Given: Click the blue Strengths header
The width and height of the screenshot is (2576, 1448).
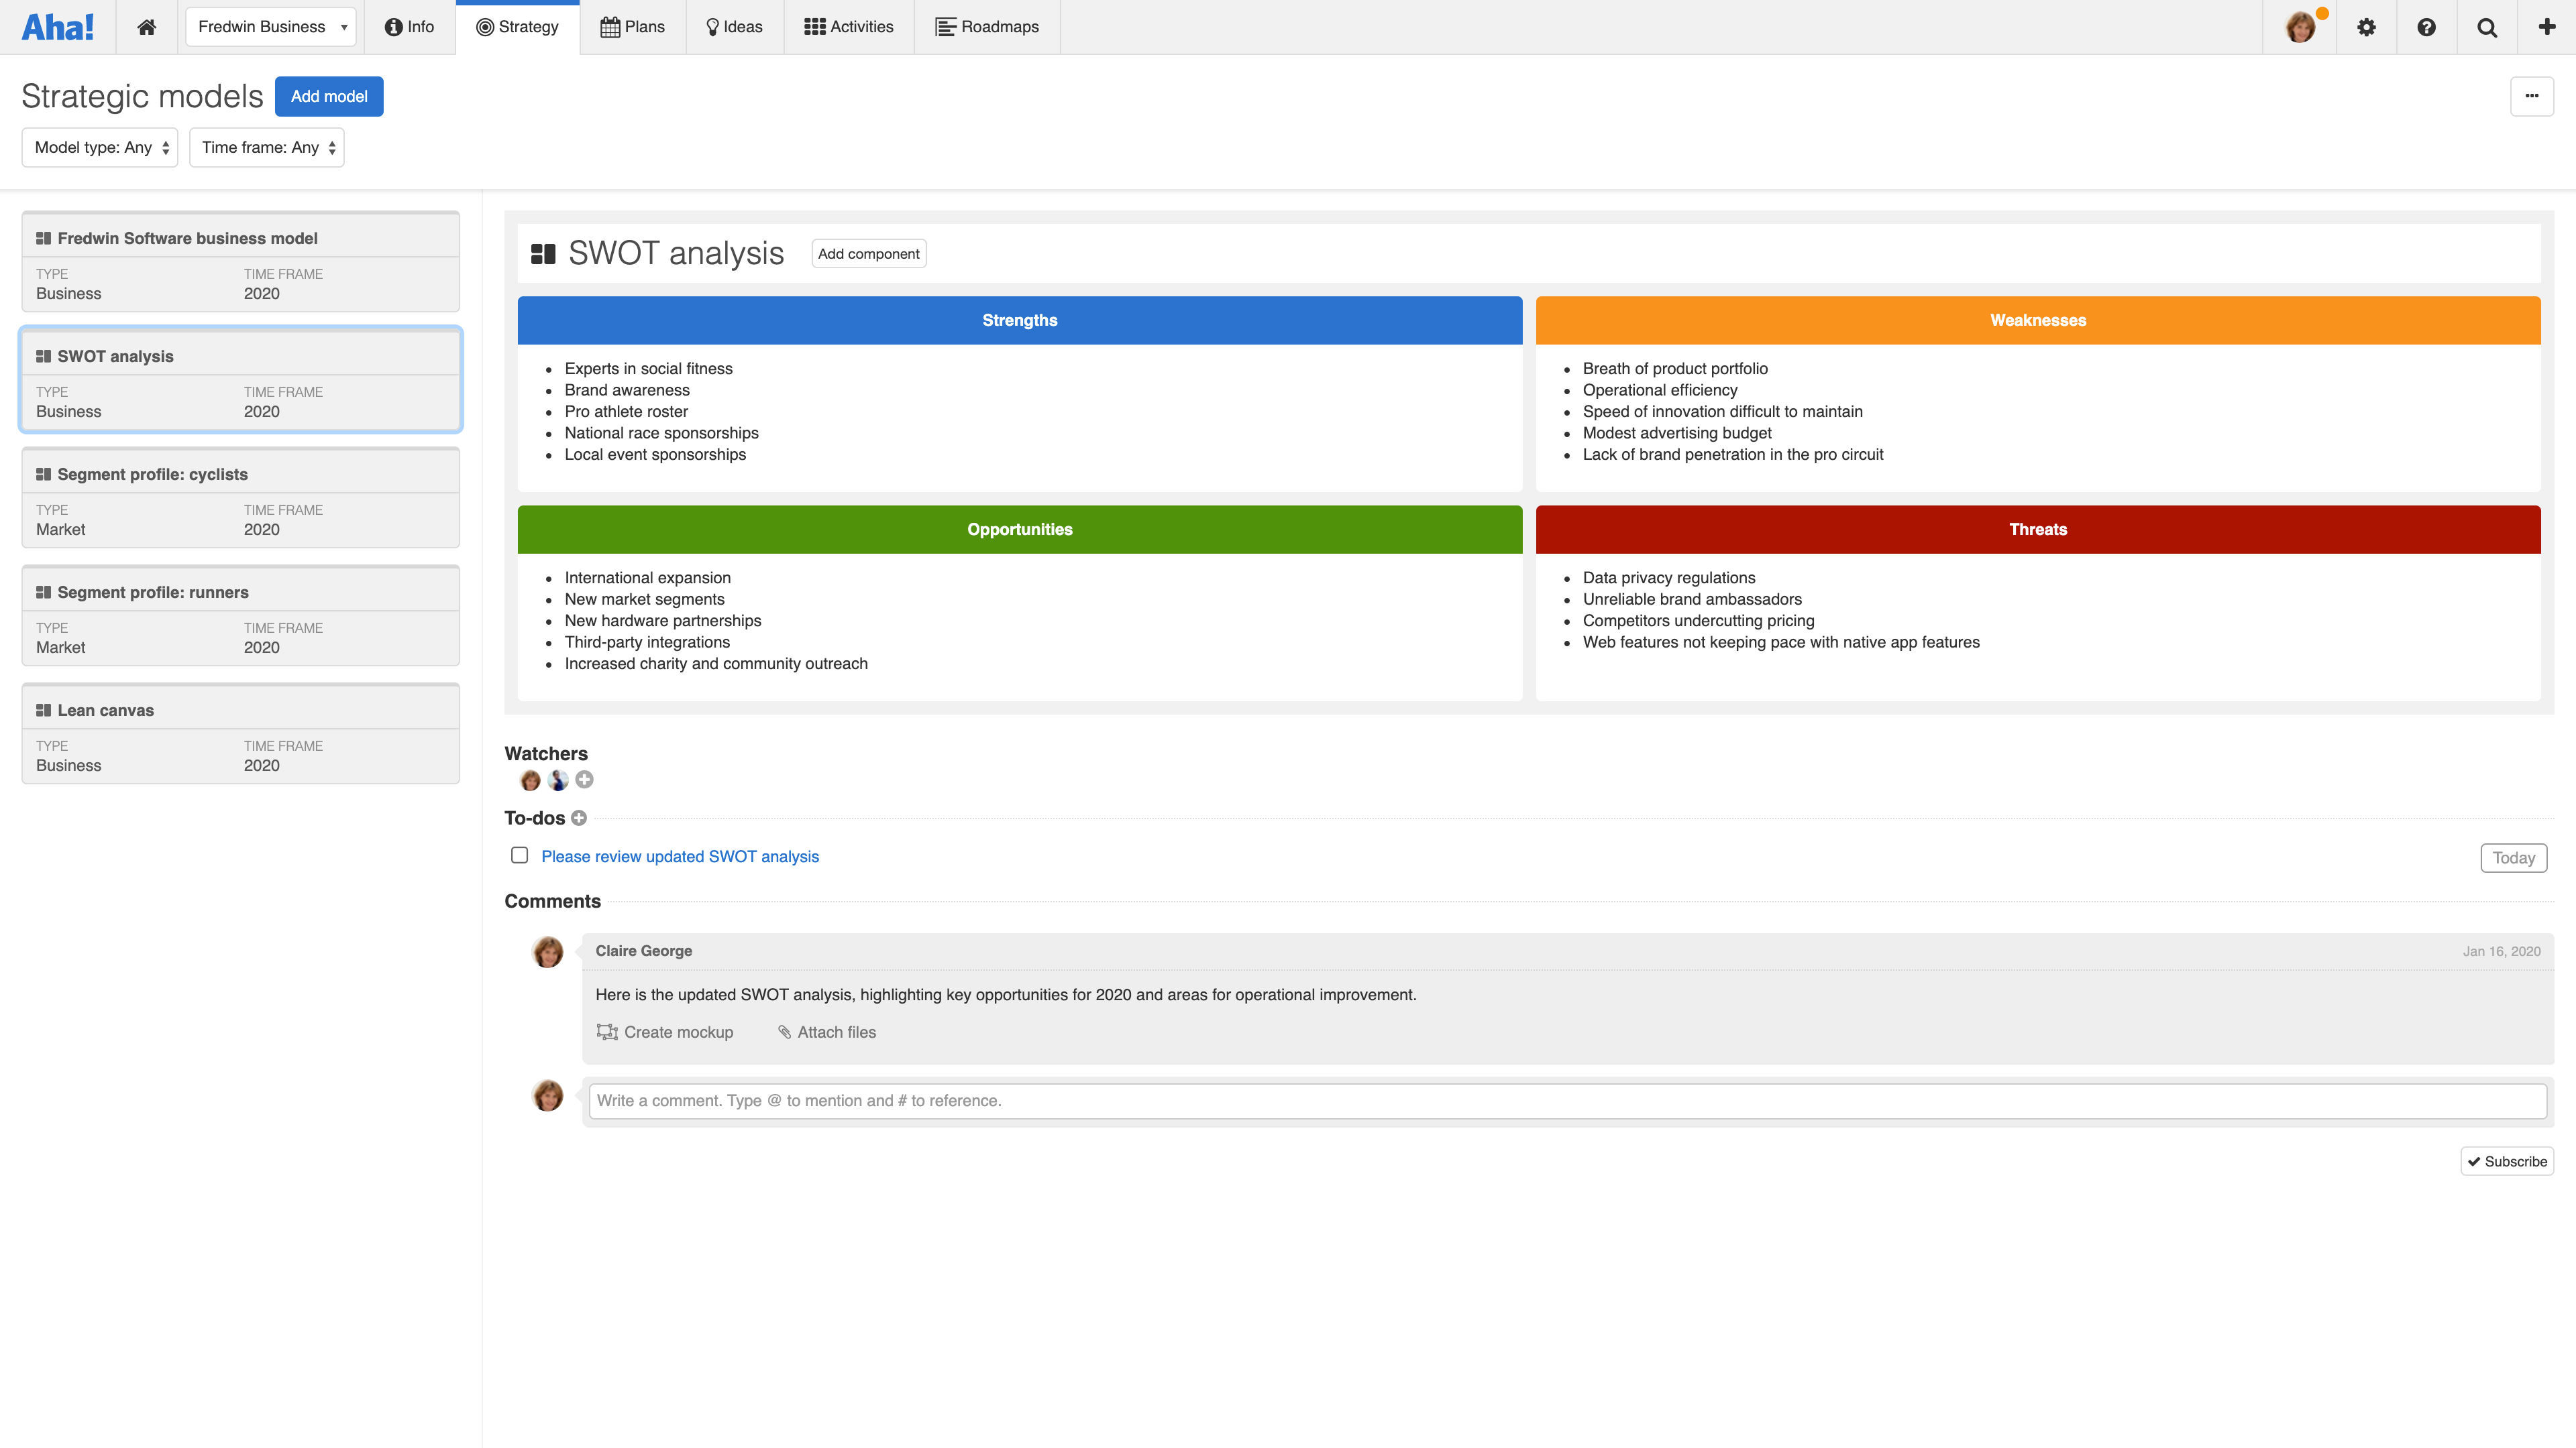Looking at the screenshot, I should 1020,320.
